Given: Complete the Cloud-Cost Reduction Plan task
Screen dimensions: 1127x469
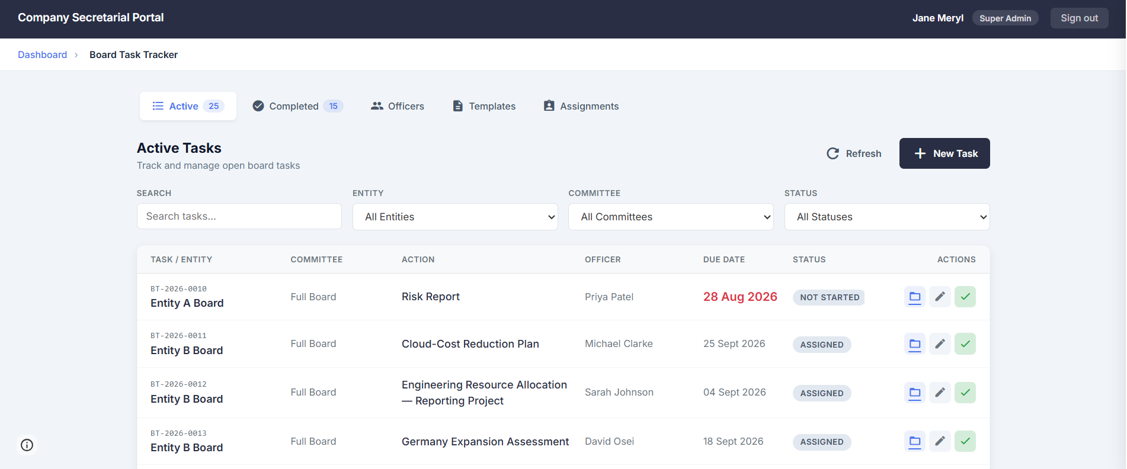Looking at the screenshot, I should (965, 344).
